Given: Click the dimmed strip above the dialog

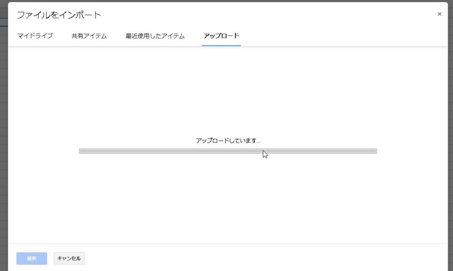Looking at the screenshot, I should point(221,1).
